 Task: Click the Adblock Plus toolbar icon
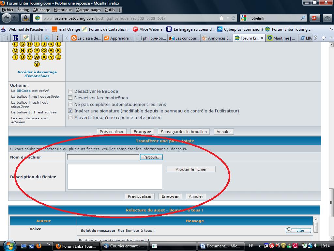point(314,18)
